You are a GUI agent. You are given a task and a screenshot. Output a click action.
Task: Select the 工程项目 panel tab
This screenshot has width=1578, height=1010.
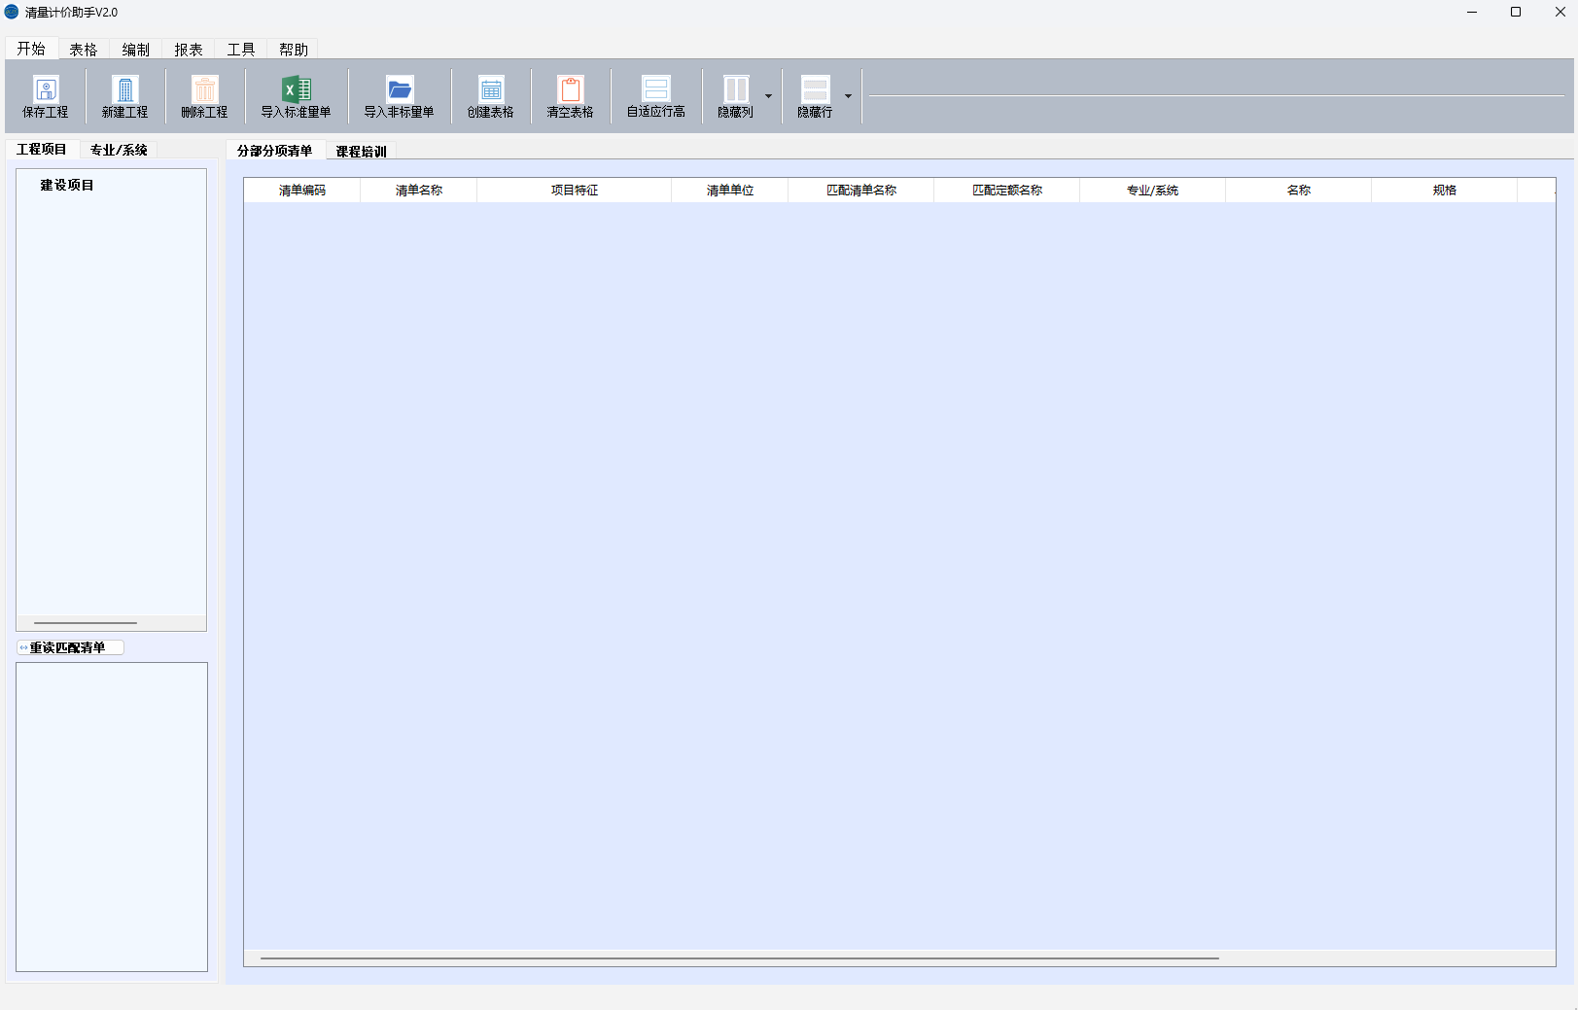coord(42,149)
